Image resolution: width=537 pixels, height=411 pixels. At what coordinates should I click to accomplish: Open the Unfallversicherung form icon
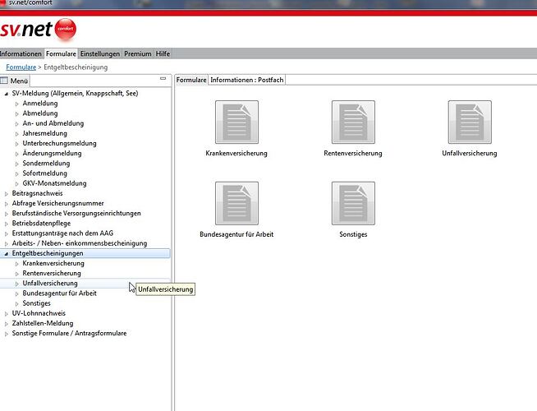[470, 122]
